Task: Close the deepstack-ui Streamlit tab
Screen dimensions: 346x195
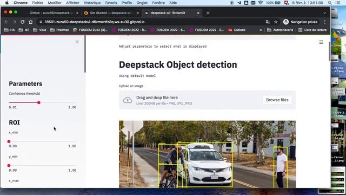Action: 198,13
